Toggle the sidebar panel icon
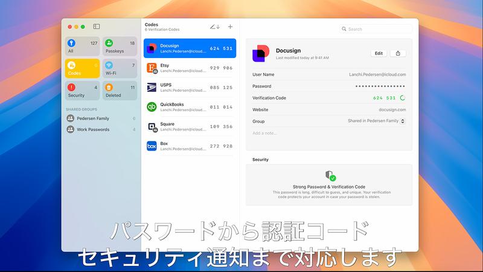 [x=97, y=27]
